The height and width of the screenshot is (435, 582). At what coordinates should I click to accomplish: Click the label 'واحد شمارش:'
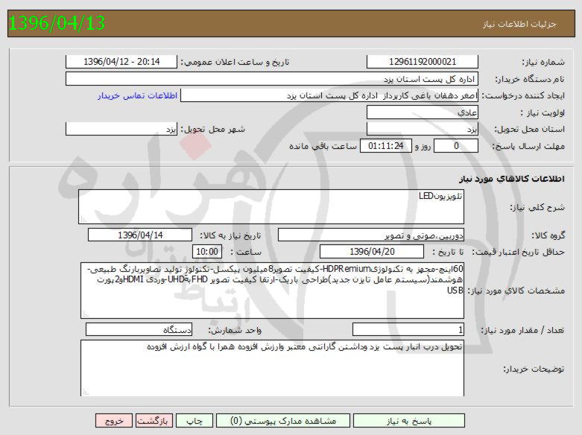pyautogui.click(x=235, y=330)
